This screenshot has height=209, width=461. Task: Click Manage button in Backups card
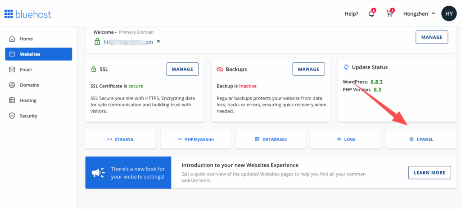(x=308, y=69)
